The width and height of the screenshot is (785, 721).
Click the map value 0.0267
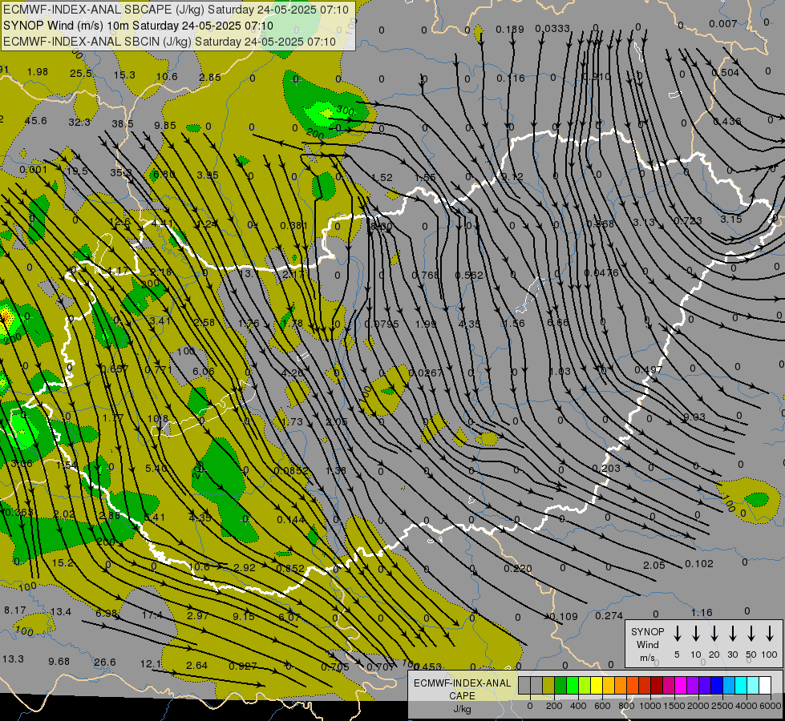coord(426,373)
